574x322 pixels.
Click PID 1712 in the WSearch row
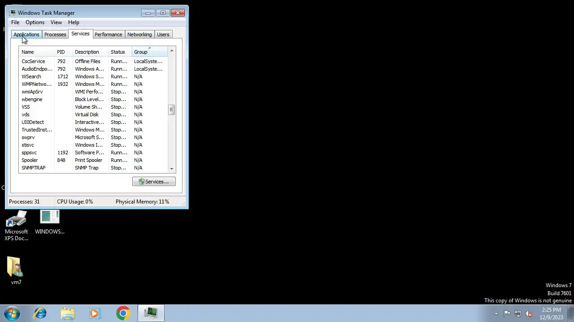point(63,76)
